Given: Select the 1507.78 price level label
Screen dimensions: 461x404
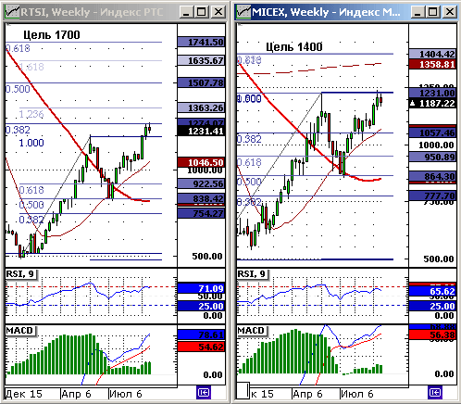Looking at the screenshot, I should click(201, 82).
